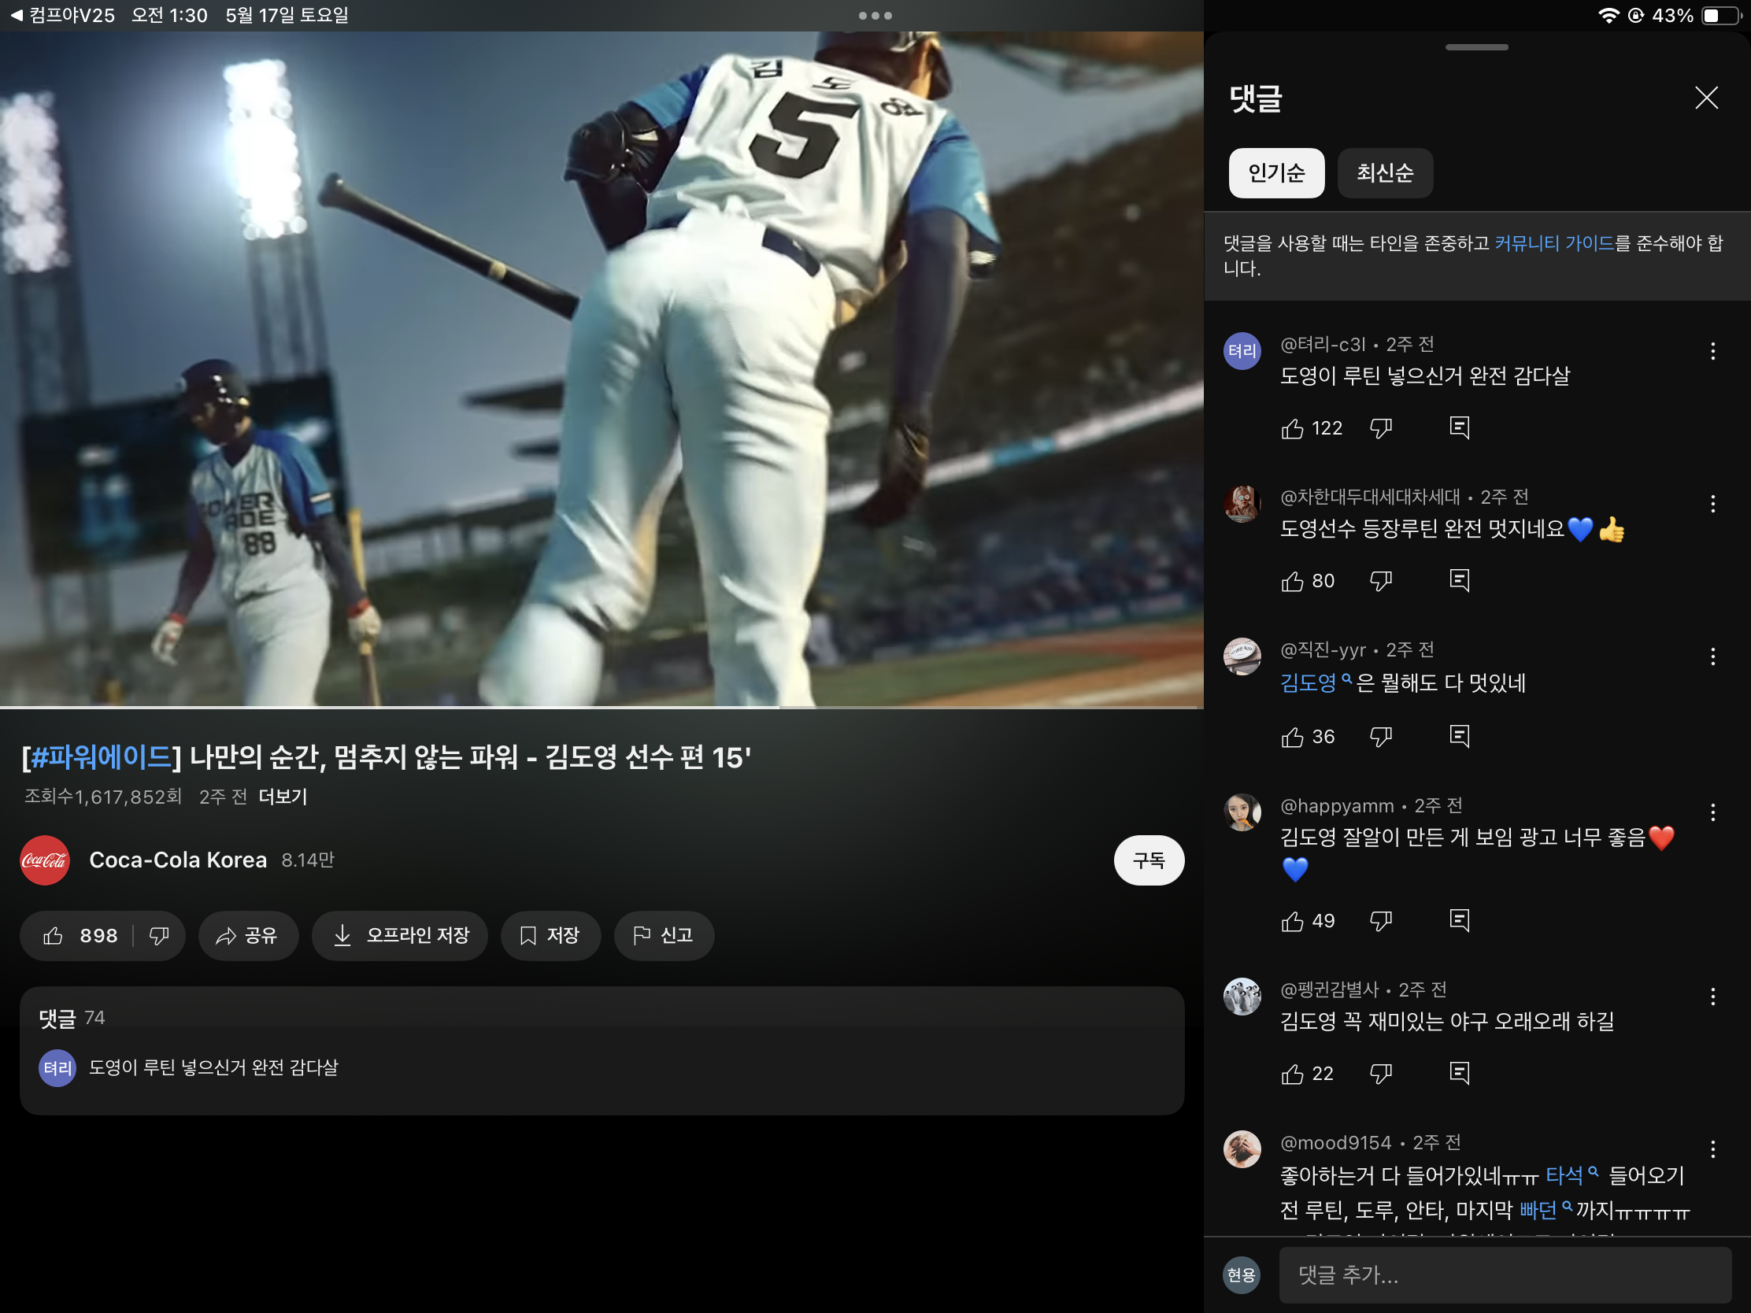Open @터리-c3l profile avatar
The image size is (1751, 1313).
[x=1242, y=350]
